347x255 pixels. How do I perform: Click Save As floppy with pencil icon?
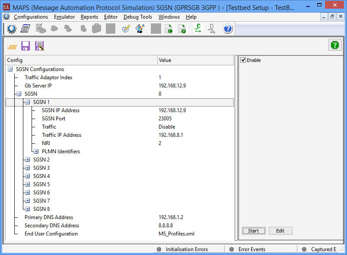coord(39,46)
